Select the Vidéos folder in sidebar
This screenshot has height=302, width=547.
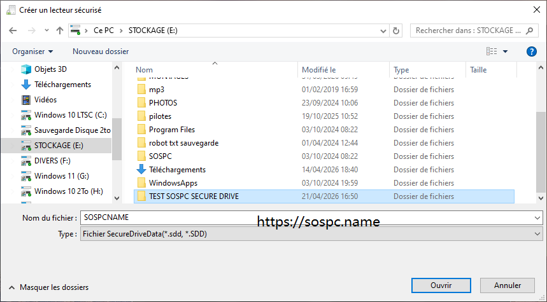pos(45,100)
